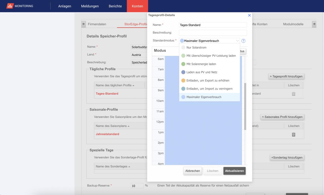
Task: Click the Löschen column header in Tägliche Profile
Action: click(294, 85)
